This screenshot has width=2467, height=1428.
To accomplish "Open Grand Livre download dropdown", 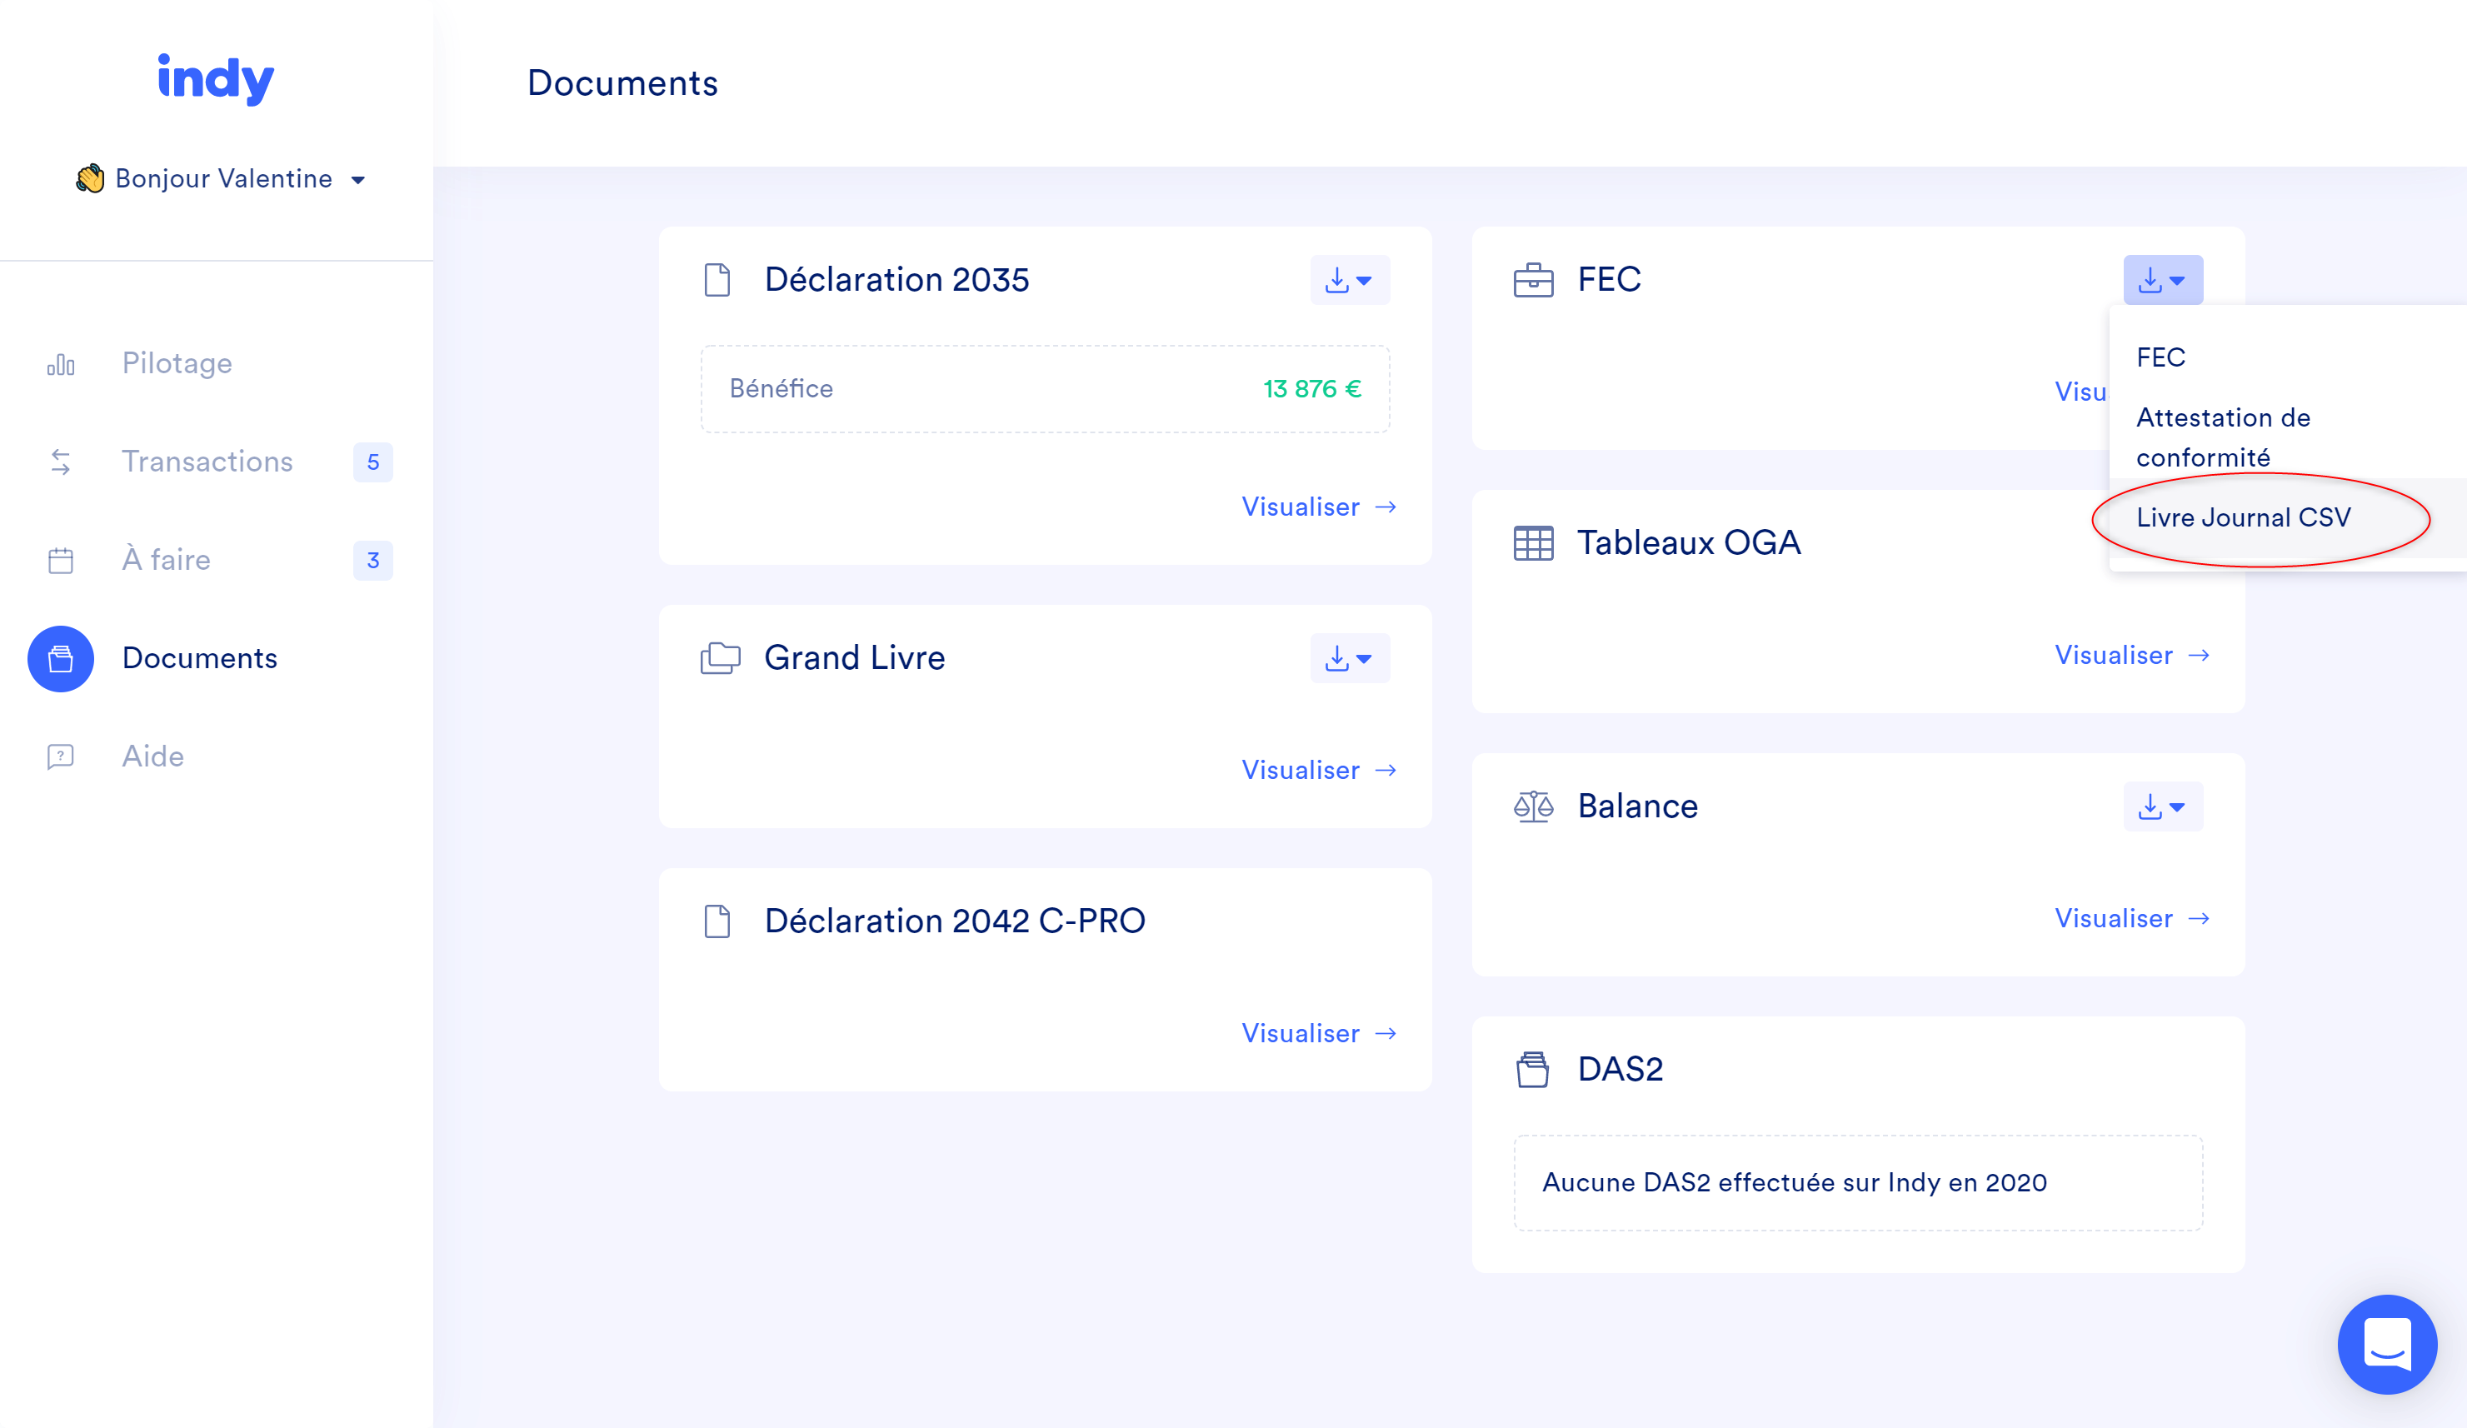I will 1349,659.
